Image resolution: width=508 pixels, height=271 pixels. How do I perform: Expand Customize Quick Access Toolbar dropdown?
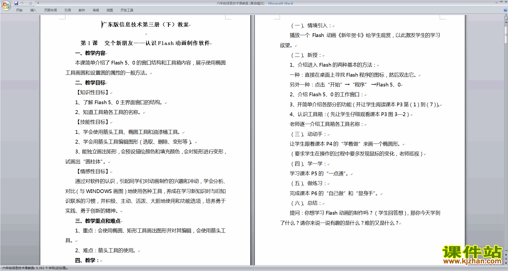(38, 3)
